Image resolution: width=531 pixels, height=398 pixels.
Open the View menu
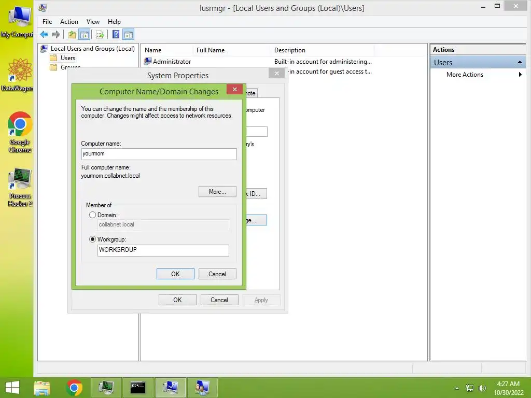coord(93,22)
